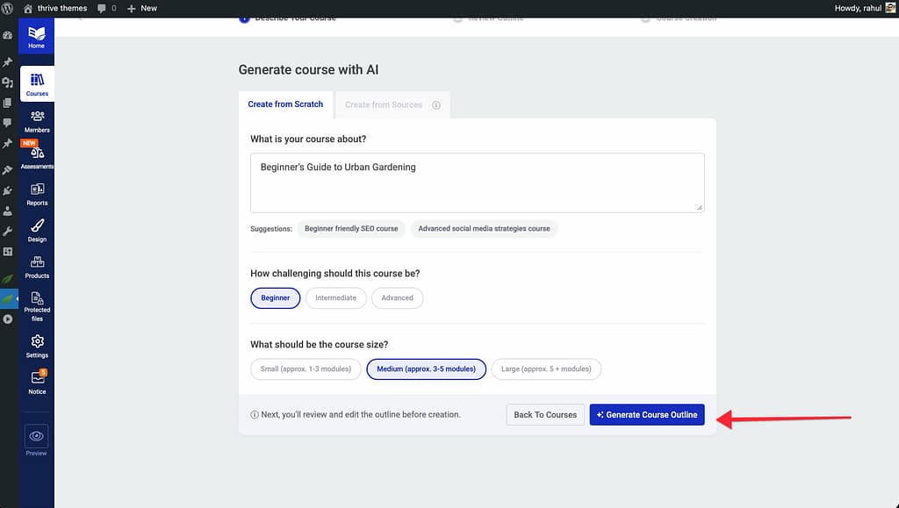
Task: Click the Back To Courses button
Action: click(x=545, y=415)
